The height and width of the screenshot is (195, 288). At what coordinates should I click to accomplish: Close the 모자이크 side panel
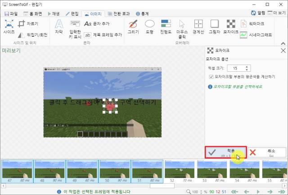(283, 51)
